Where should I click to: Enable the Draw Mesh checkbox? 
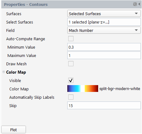tap(71, 63)
